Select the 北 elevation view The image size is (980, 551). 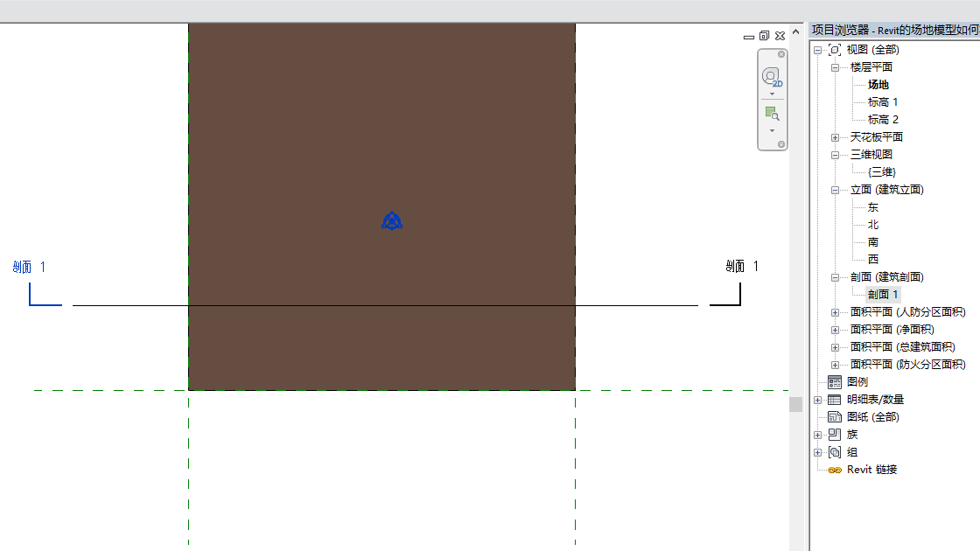873,224
